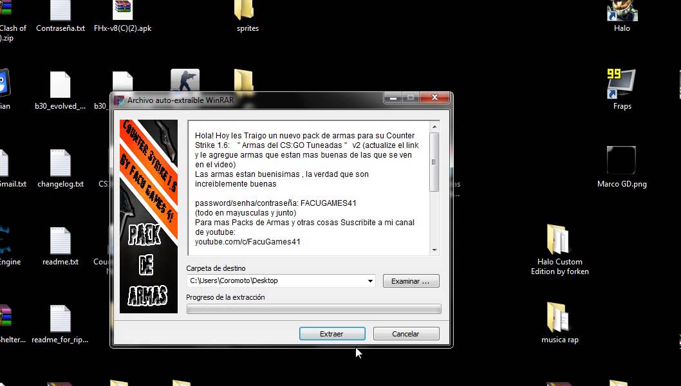Select the folder icon beside Counter-Strike icon
The width and height of the screenshot is (681, 386).
[x=244, y=80]
